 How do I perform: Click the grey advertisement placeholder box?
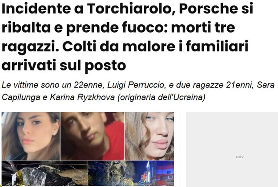(232, 150)
